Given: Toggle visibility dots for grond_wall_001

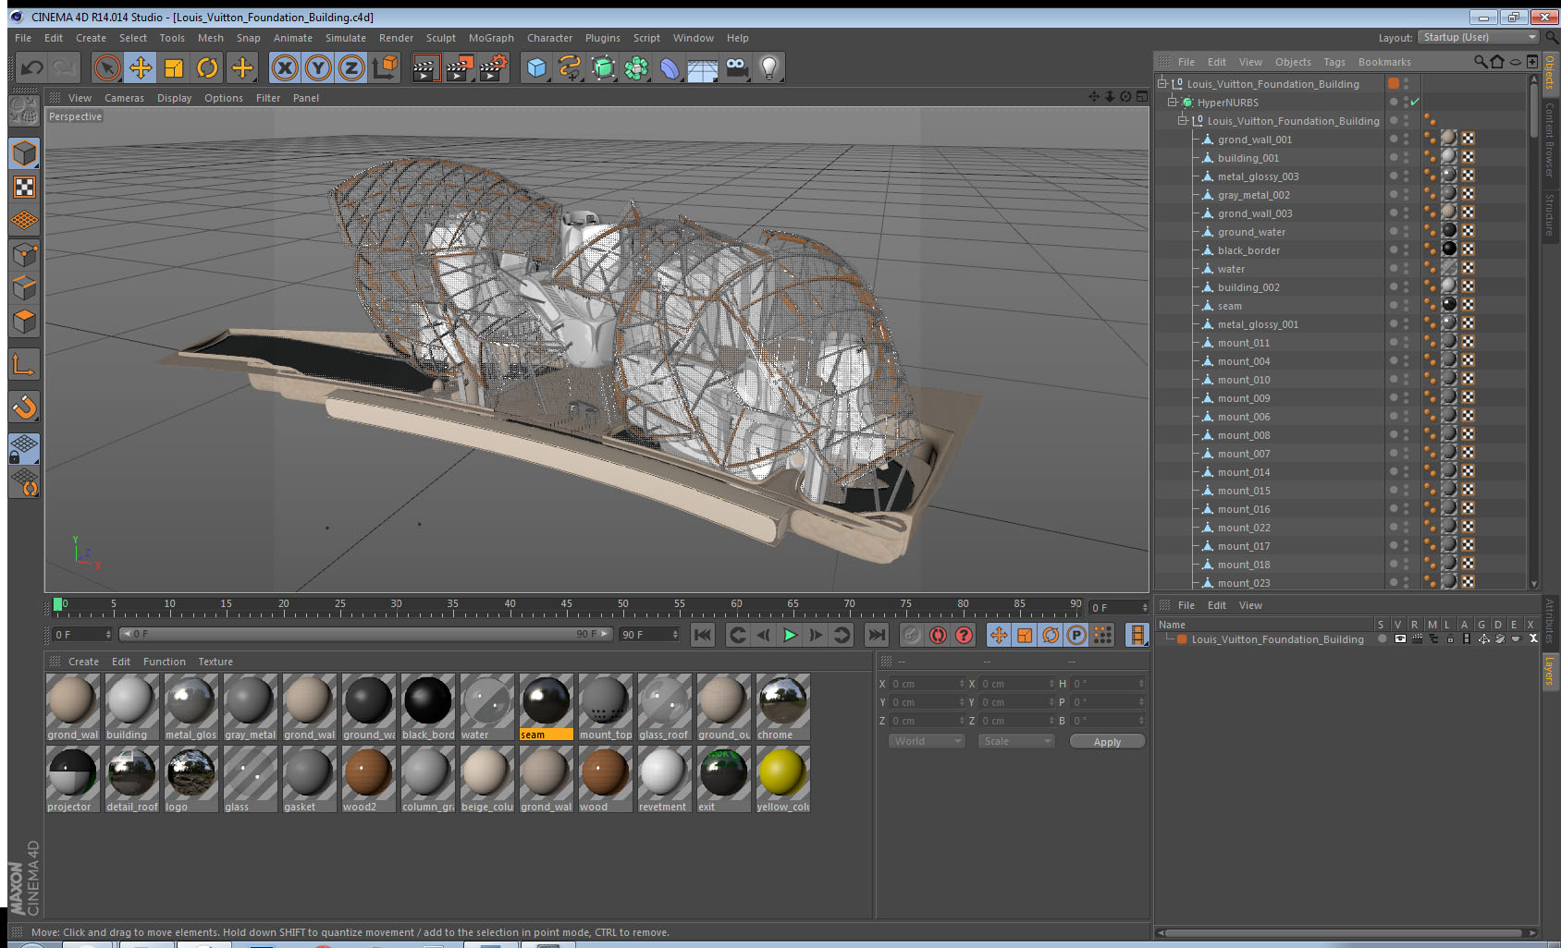Looking at the screenshot, I should [1406, 140].
